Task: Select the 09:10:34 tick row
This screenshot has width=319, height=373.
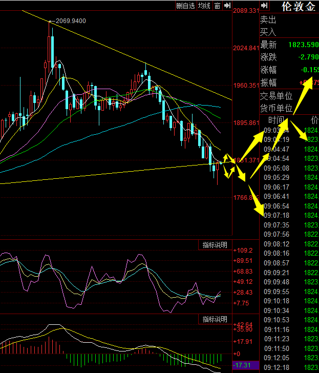Action: pos(291,310)
